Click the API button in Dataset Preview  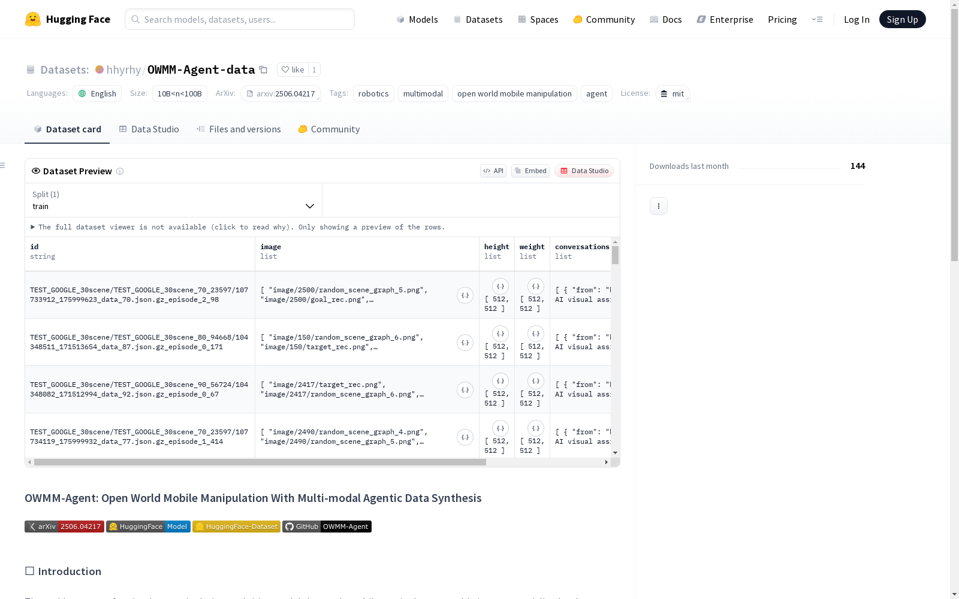coord(493,171)
